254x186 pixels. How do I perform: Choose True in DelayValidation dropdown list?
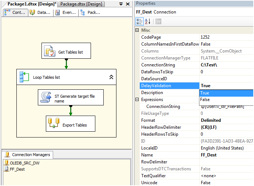point(226,93)
